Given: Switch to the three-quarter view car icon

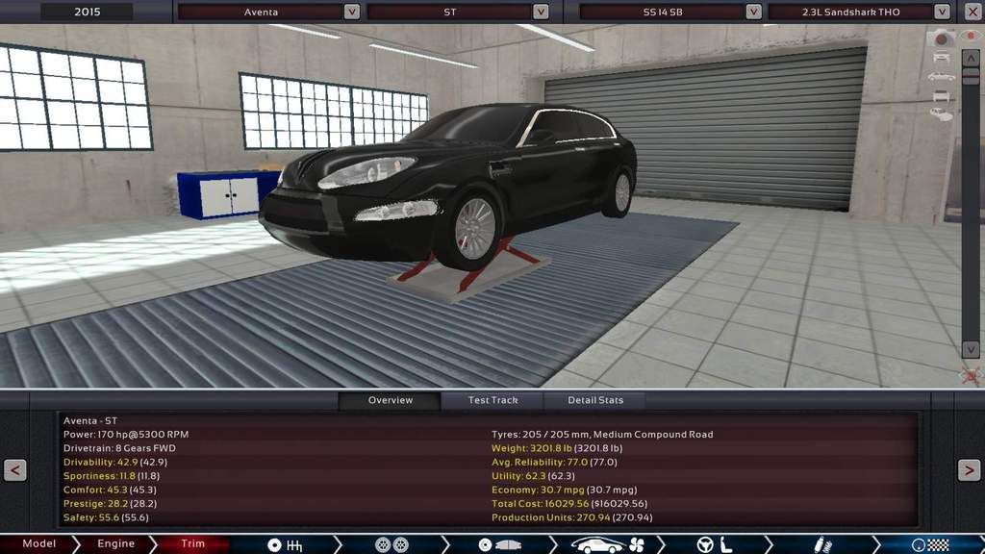Looking at the screenshot, I should click(x=941, y=114).
